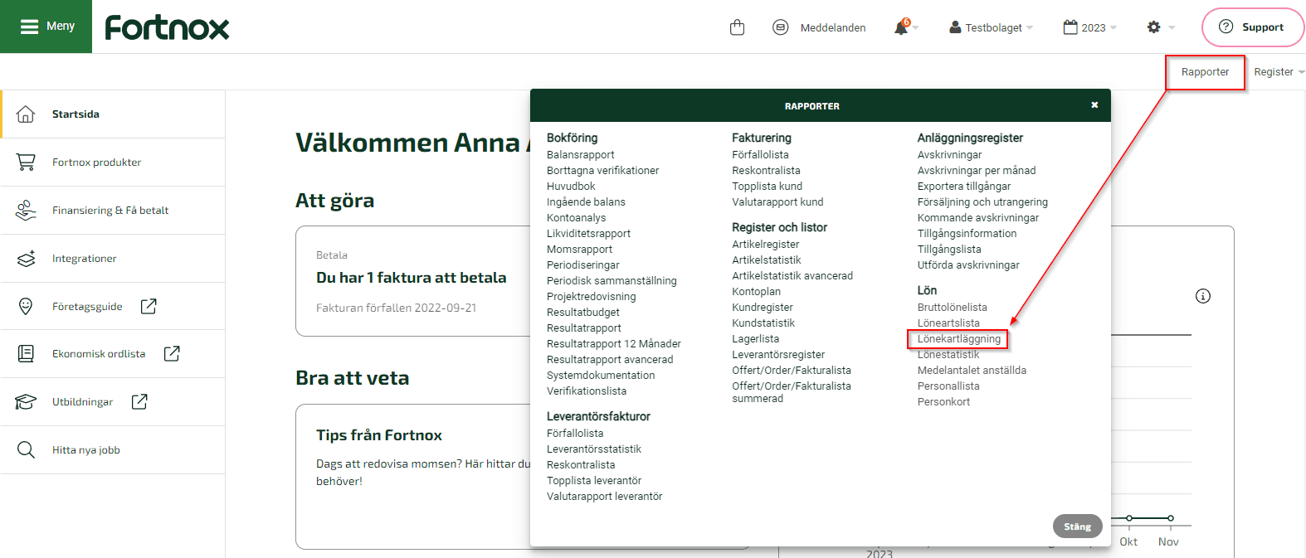
Task: Open Finansiering & Få betalt sidebar item
Action: (113, 210)
